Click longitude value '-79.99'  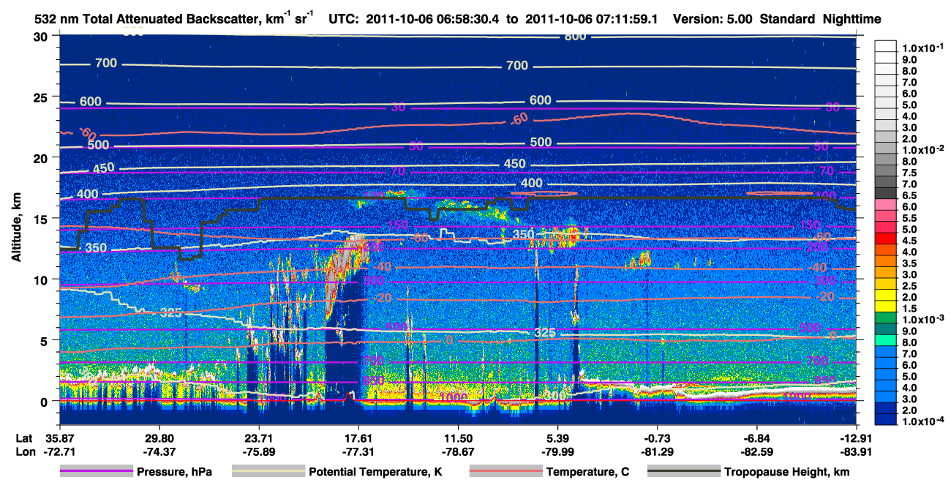pyautogui.click(x=557, y=452)
